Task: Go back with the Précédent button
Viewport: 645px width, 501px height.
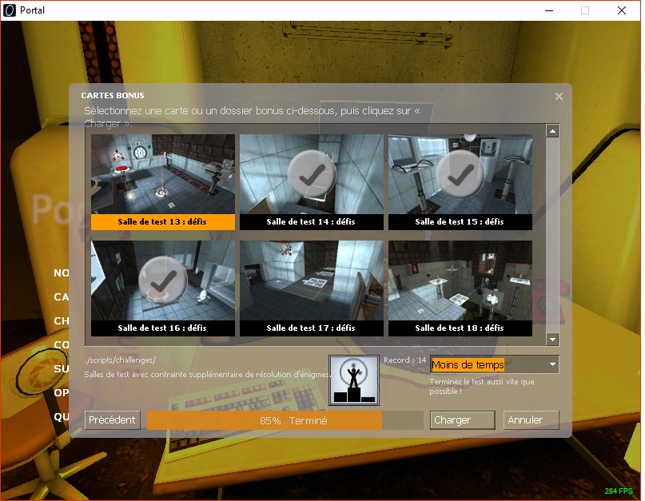Action: (113, 420)
